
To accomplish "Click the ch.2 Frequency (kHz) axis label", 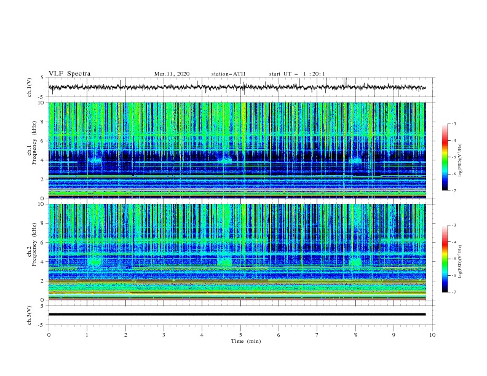I will [32, 245].
